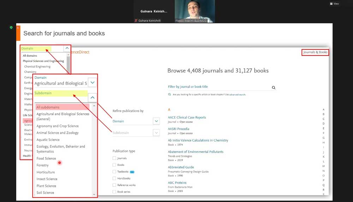353x202 pixels.
Task: Open Agricultural and Biological Sciences domain chevron
Action: tap(92, 83)
